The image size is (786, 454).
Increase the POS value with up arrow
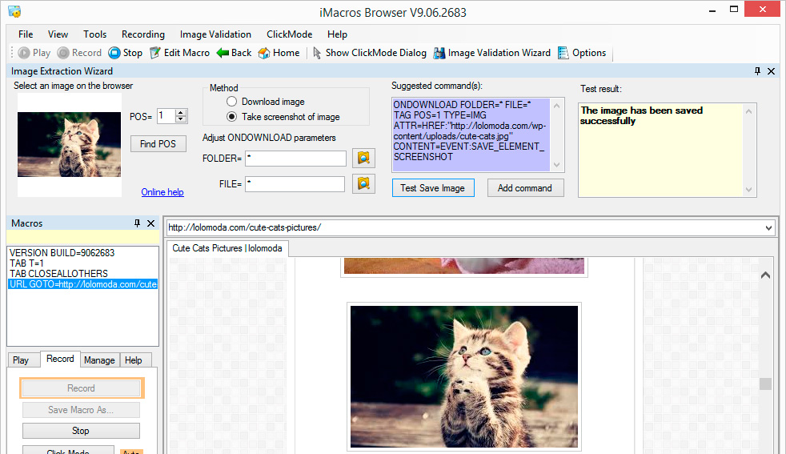coord(181,113)
